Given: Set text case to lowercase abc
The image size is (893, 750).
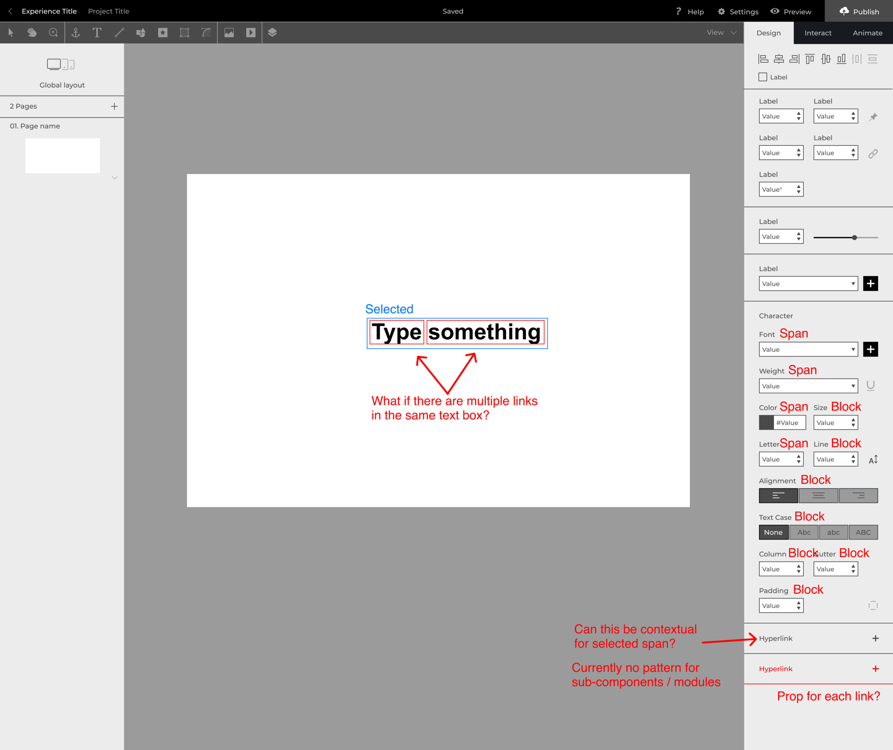Looking at the screenshot, I should tap(833, 532).
